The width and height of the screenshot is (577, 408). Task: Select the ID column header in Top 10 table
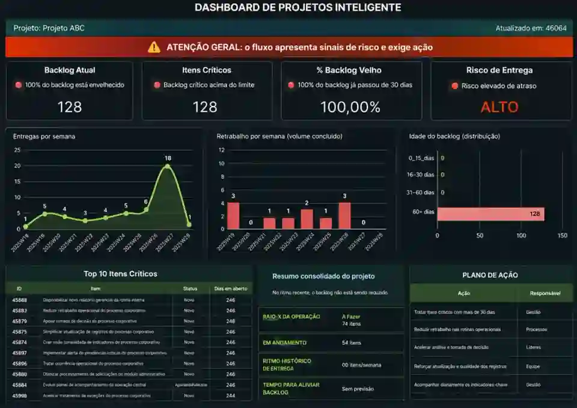point(19,289)
